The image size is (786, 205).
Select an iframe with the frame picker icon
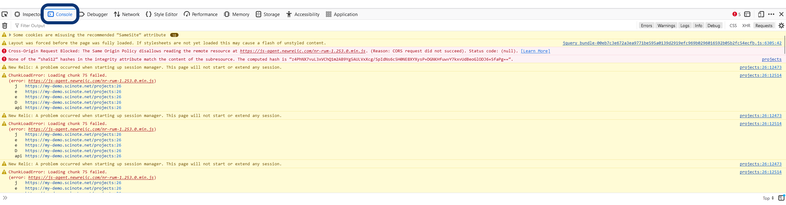747,14
